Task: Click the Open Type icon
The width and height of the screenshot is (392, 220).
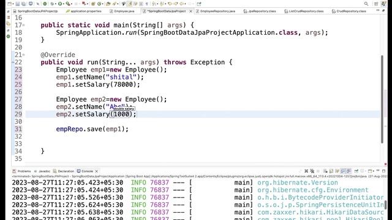Action: 108,4
